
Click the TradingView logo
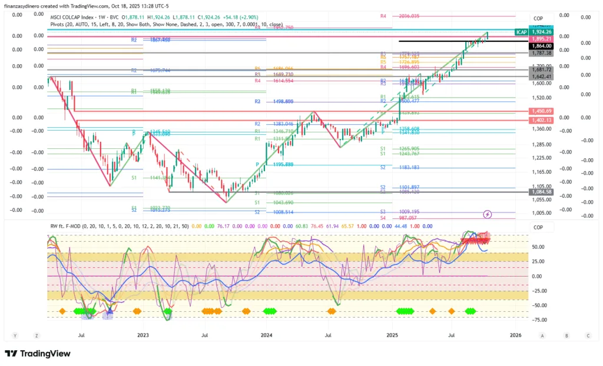(x=38, y=354)
